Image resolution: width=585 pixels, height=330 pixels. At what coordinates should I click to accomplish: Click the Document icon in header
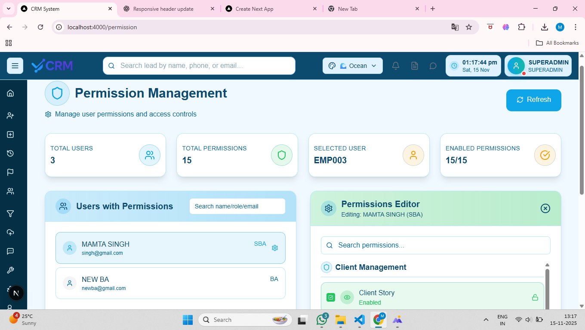click(x=414, y=65)
